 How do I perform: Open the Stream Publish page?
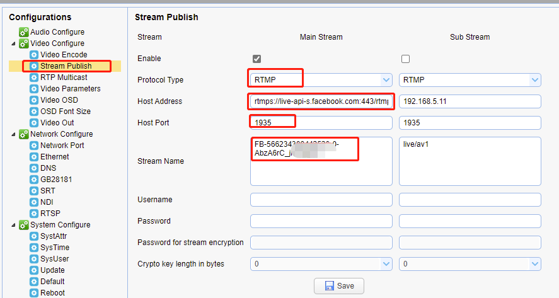[66, 66]
